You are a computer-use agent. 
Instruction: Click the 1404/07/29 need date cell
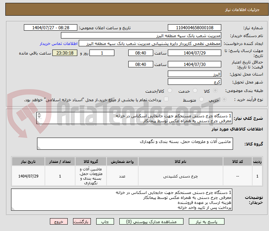28,176
